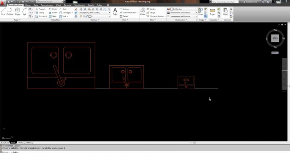Click the Zmierz measure tool
Screen dimensions: 290x153
(212, 12)
